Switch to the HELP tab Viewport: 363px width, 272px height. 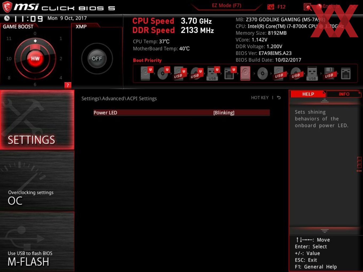point(308,94)
